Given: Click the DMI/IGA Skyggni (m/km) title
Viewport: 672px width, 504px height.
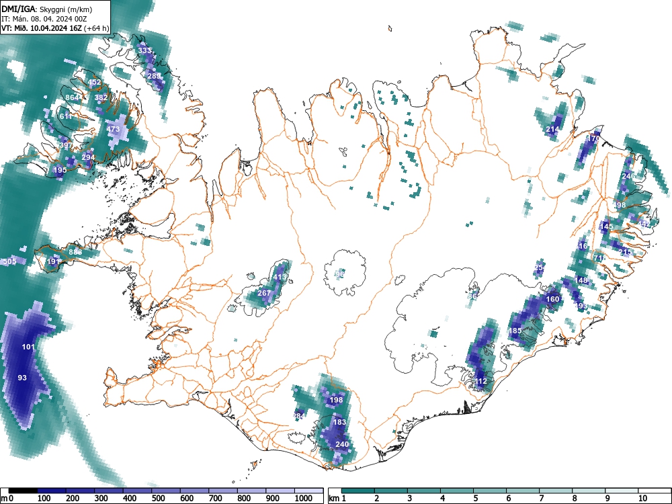Looking at the screenshot, I should 47,9.
